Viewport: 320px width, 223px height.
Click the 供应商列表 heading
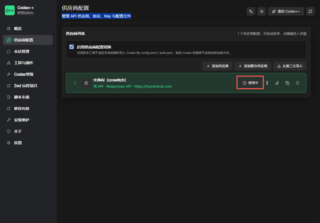(75, 33)
